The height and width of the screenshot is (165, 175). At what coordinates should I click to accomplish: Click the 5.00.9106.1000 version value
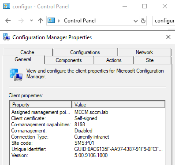pos(91,155)
